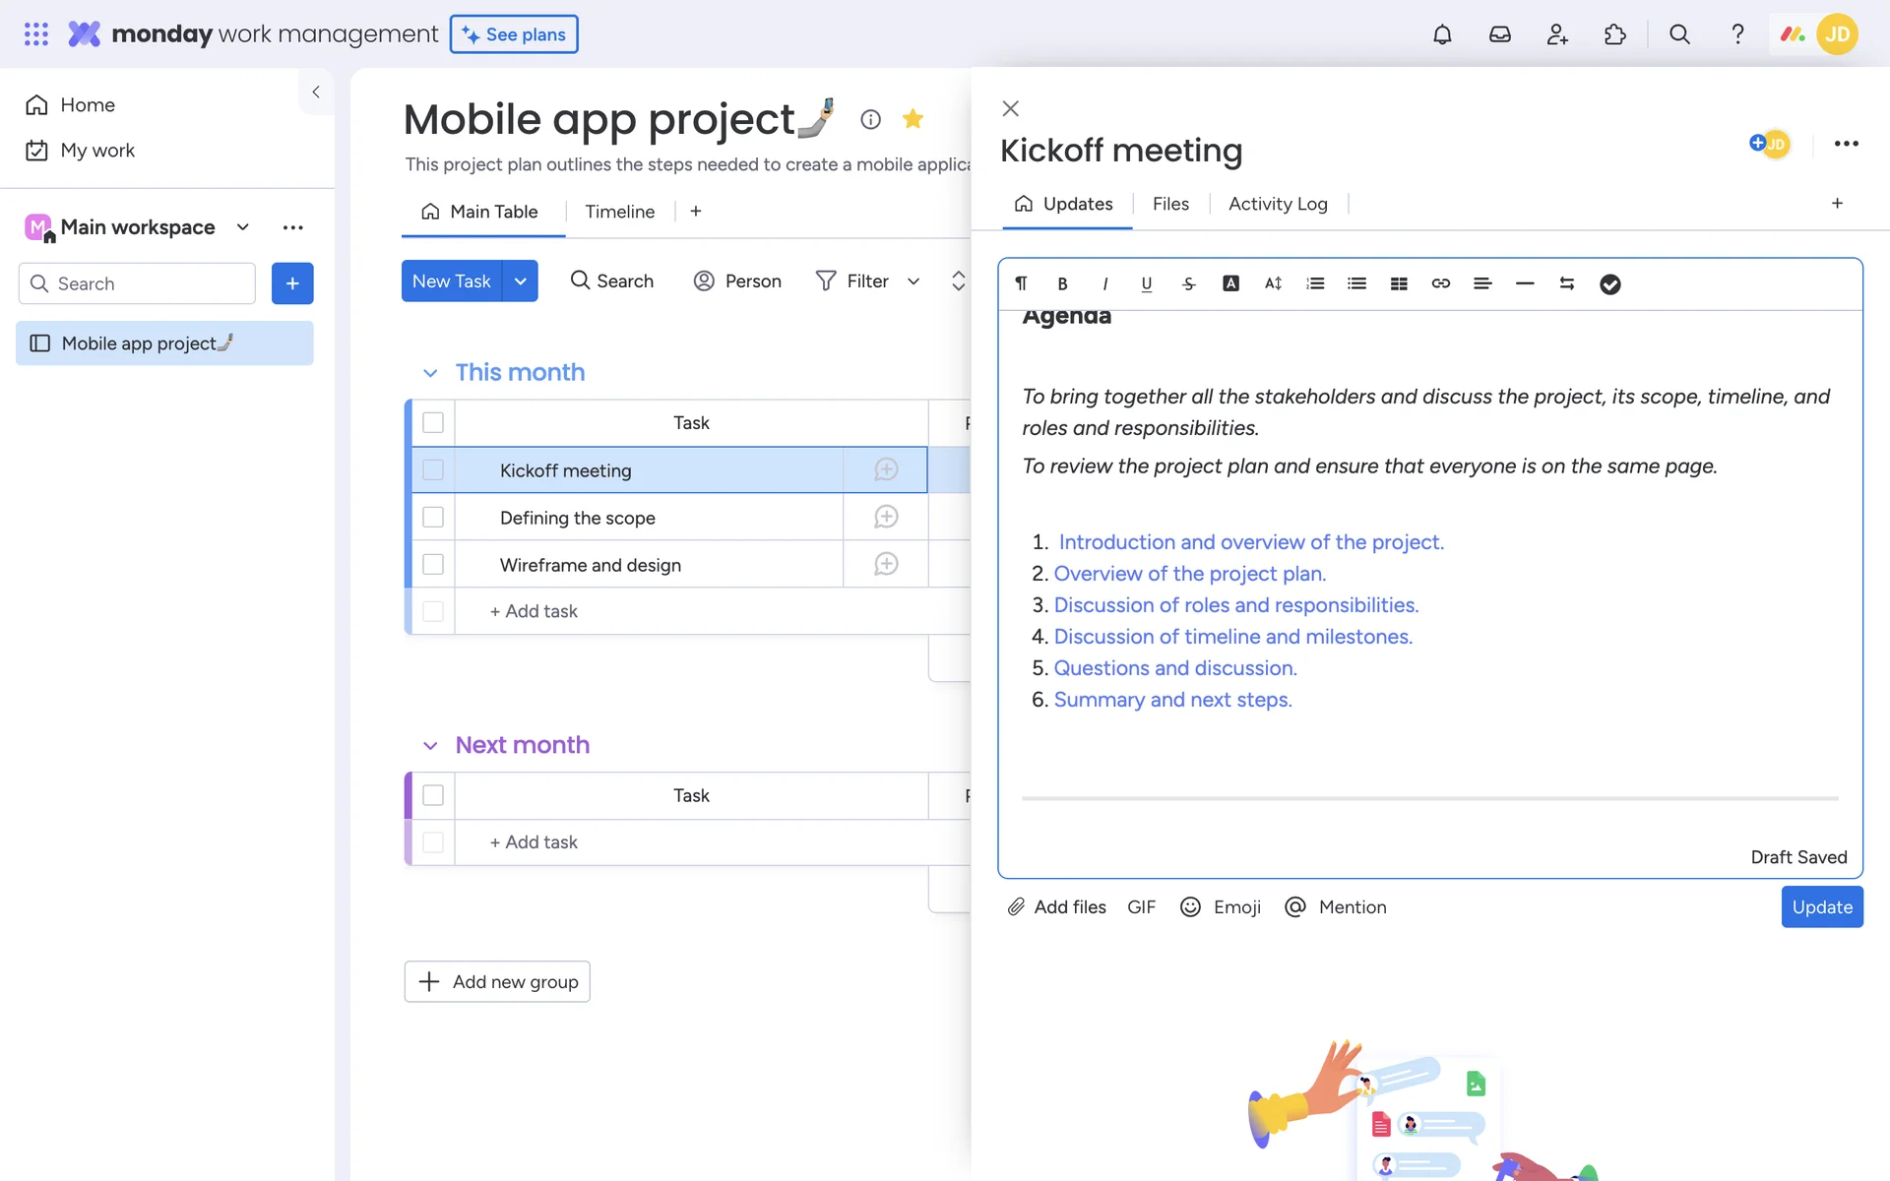
Task: Expand the Main workspace dropdown
Action: click(x=243, y=227)
